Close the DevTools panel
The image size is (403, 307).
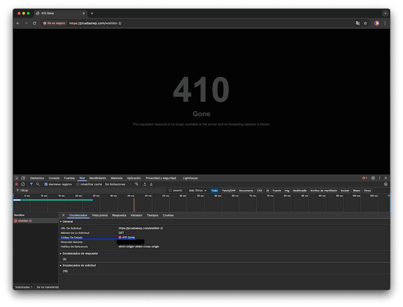[x=386, y=178]
